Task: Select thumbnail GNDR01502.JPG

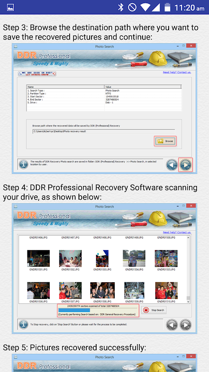Action: pyautogui.click(x=71, y=259)
